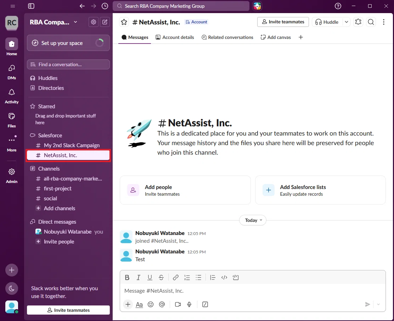Toggle bold formatting in message composer
Screen dimensions: 394x321
(x=127, y=277)
